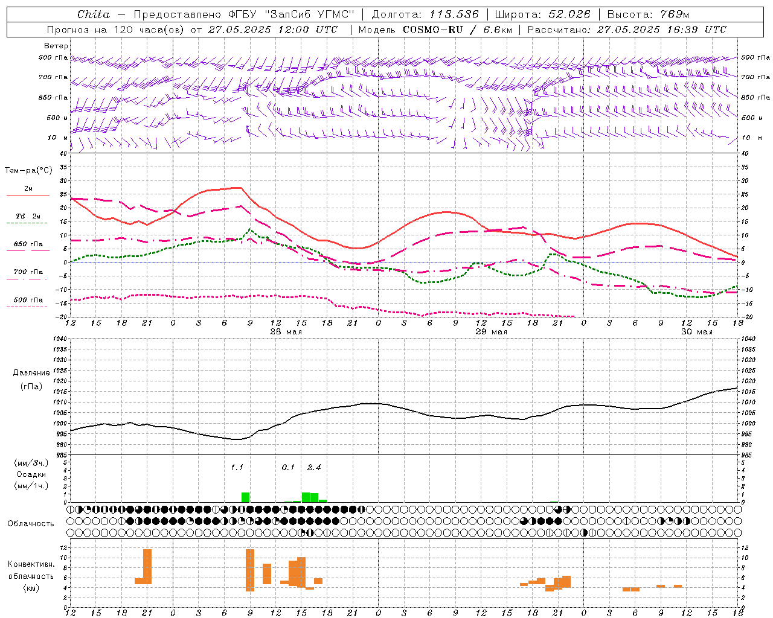Click the forecast start time "27.05.2025 12:00 UTC"
The width and height of the screenshot is (773, 618).
coord(273,30)
